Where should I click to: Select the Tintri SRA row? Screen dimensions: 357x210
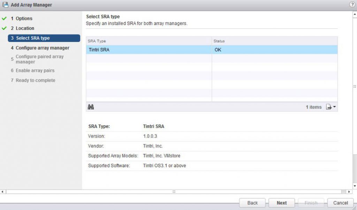click(149, 50)
